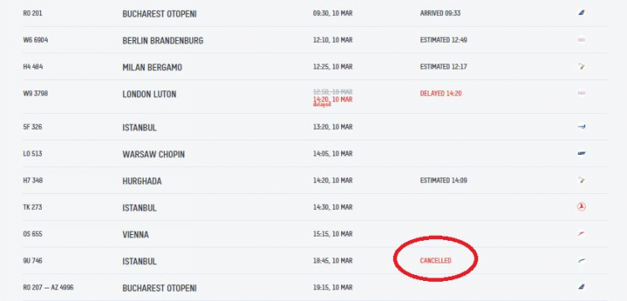
Task: Click the LOT logo for LO 513
Action: coord(581,153)
